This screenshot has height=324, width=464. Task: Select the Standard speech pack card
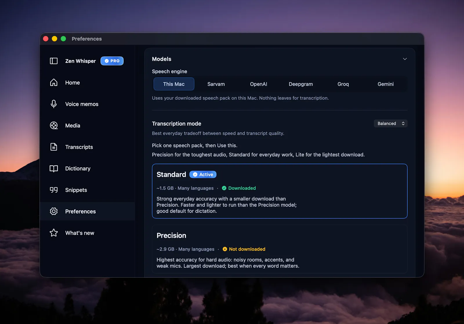[x=280, y=191]
